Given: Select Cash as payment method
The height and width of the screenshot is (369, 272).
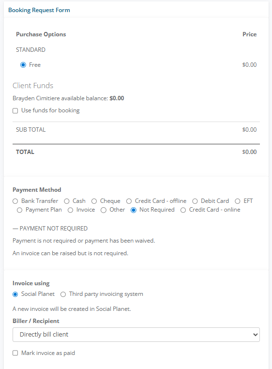Looking at the screenshot, I should (67, 201).
